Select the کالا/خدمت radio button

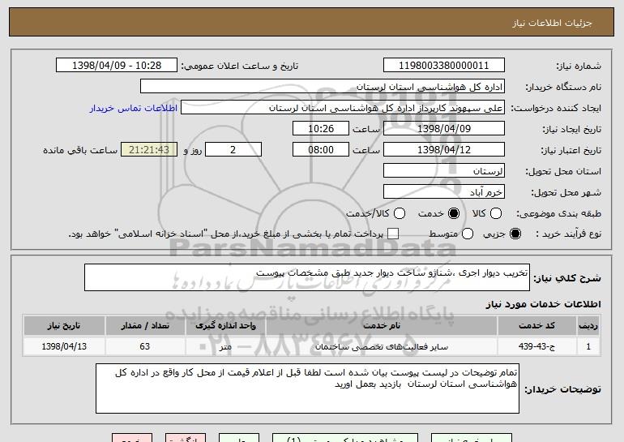coord(400,213)
